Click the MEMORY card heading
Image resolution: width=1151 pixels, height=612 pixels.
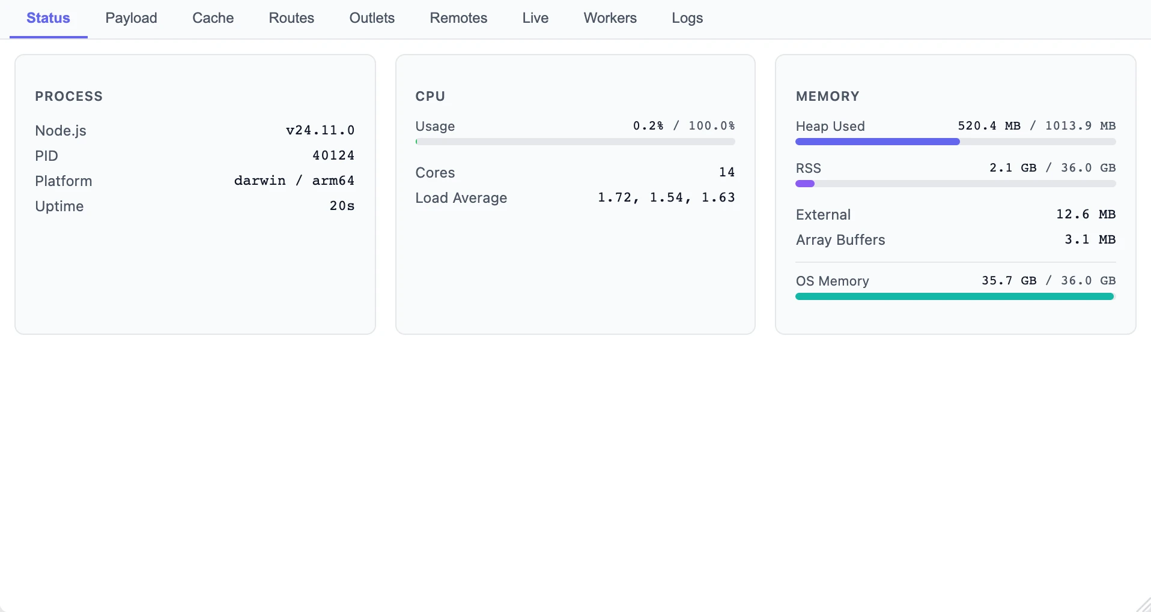pos(827,97)
